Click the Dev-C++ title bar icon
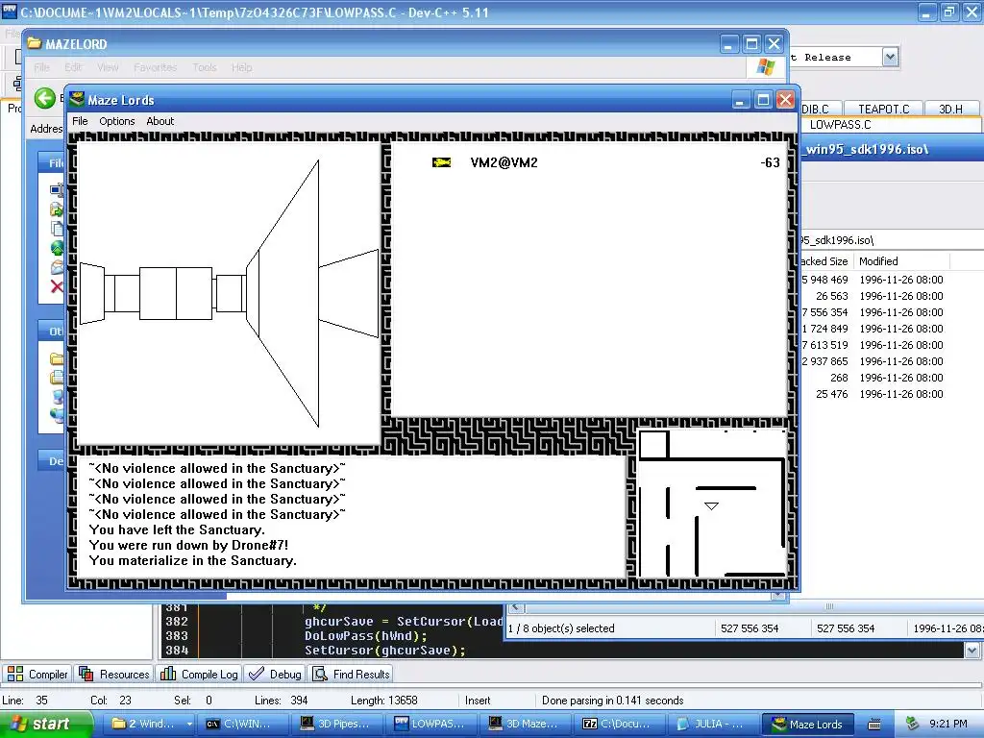The width and height of the screenshot is (984, 738). pos(10,12)
